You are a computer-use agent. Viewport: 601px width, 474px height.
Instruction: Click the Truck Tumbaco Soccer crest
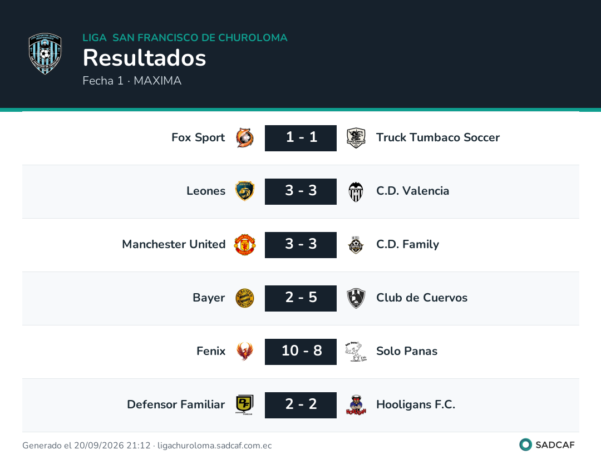pos(356,138)
